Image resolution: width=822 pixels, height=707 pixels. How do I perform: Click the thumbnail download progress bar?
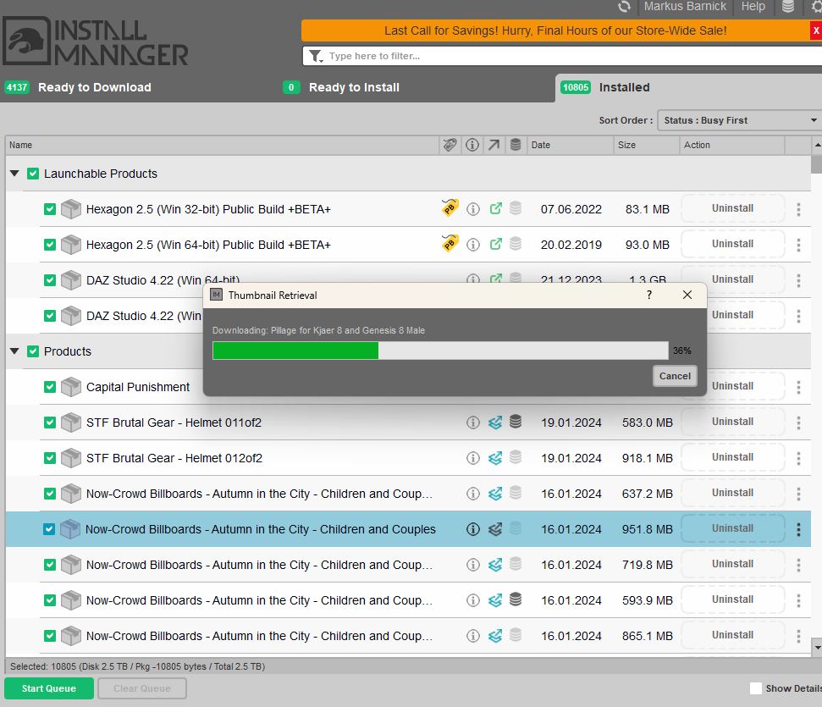440,351
